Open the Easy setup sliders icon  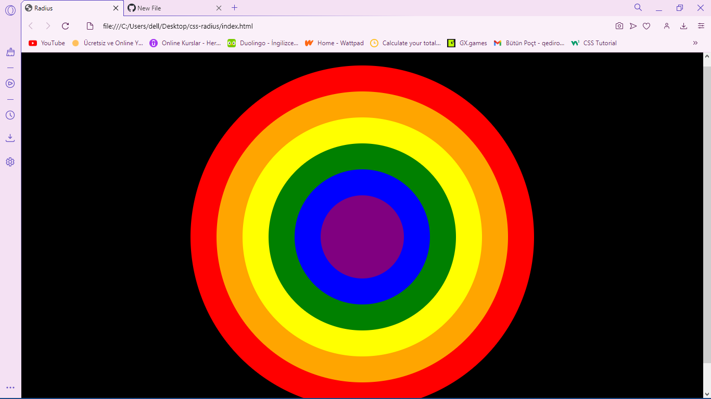point(701,26)
